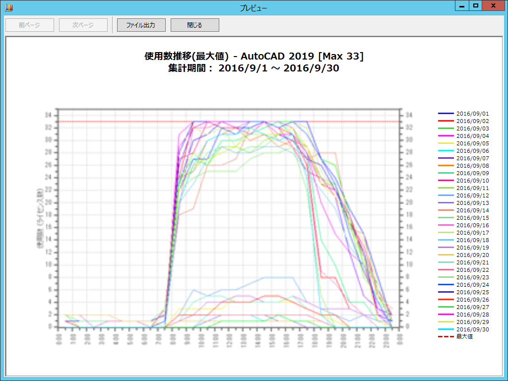
Task: Click legend entry 2016/09/25
Action: coord(464,293)
